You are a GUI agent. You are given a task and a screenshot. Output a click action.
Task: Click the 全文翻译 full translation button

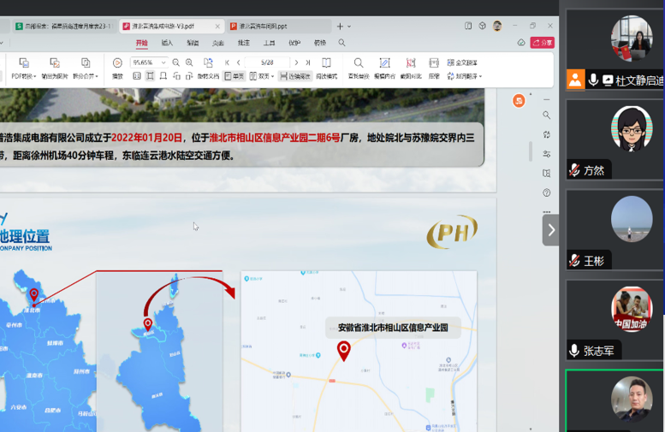462,62
